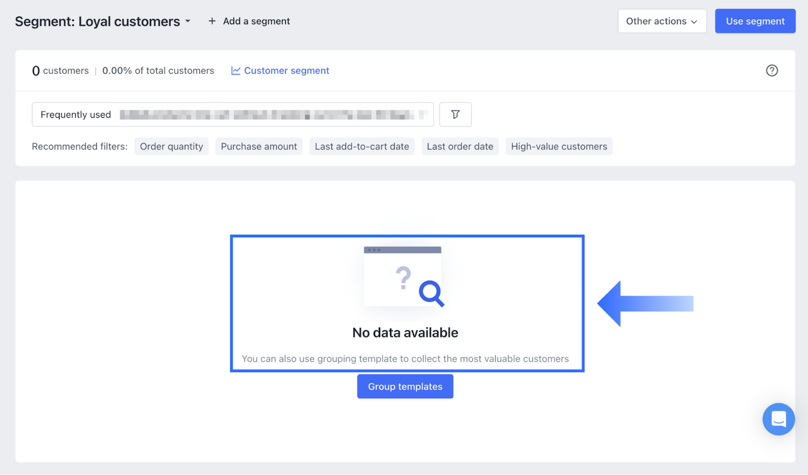Click the Group templates button
This screenshot has width=808, height=475.
pos(405,387)
